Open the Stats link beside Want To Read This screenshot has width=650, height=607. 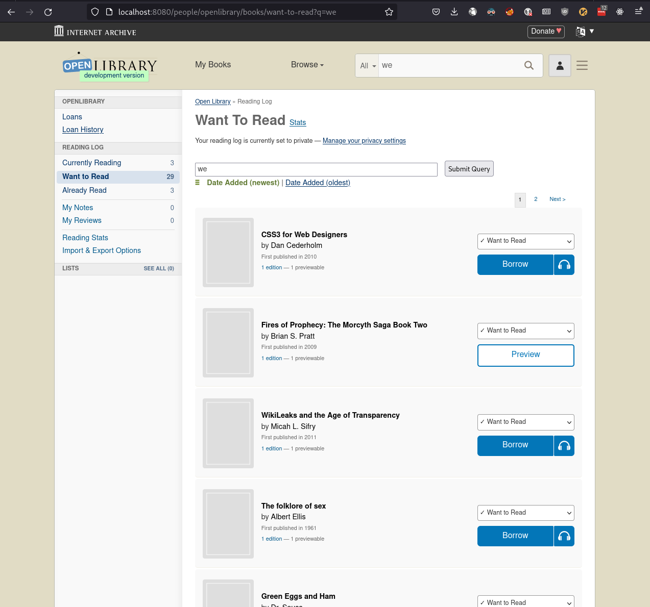point(298,122)
